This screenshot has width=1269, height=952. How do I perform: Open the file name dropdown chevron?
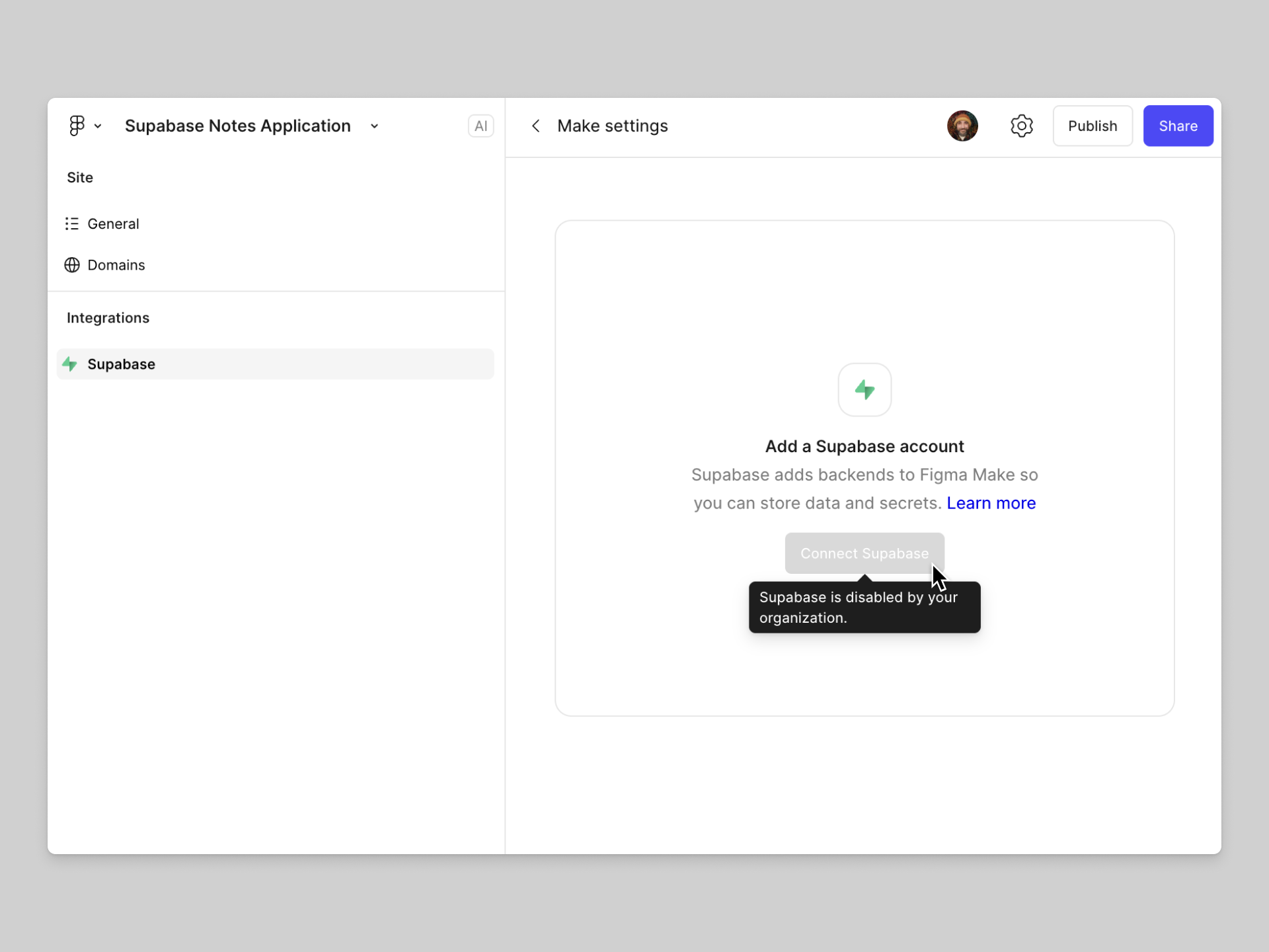click(375, 126)
